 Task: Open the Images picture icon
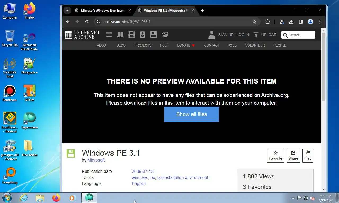(165, 35)
